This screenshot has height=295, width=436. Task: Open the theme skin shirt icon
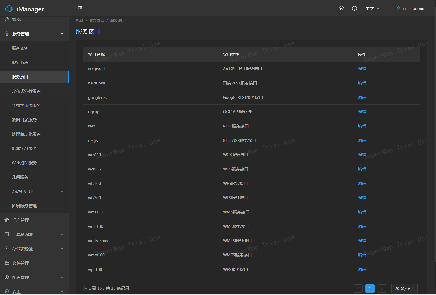point(342,8)
